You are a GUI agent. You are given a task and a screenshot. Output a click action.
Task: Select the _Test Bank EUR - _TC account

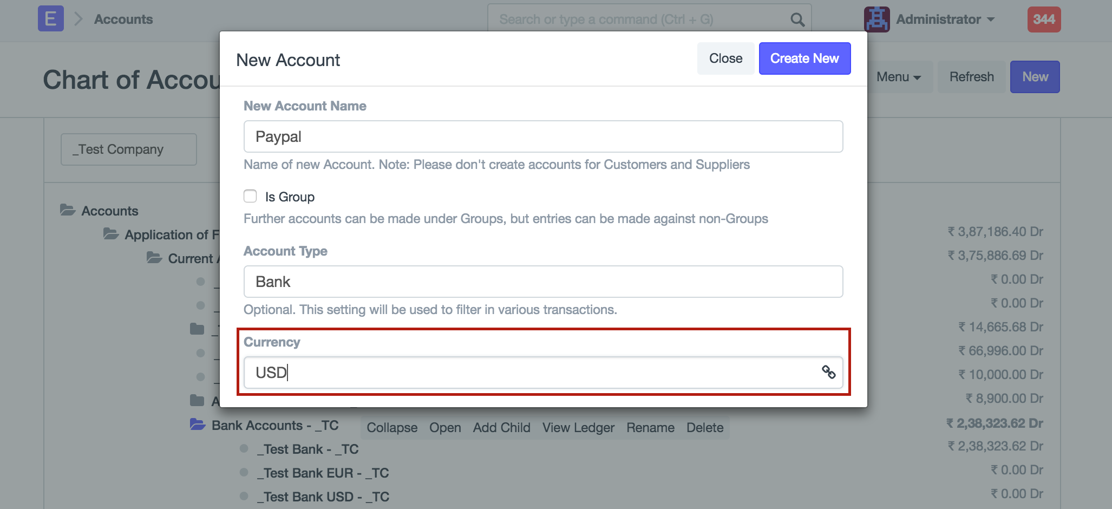tap(323, 473)
